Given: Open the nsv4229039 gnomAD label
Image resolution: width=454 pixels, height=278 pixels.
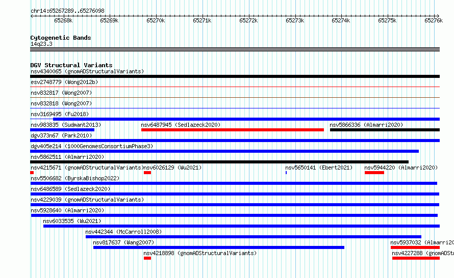Looking at the screenshot, I should point(87,200).
